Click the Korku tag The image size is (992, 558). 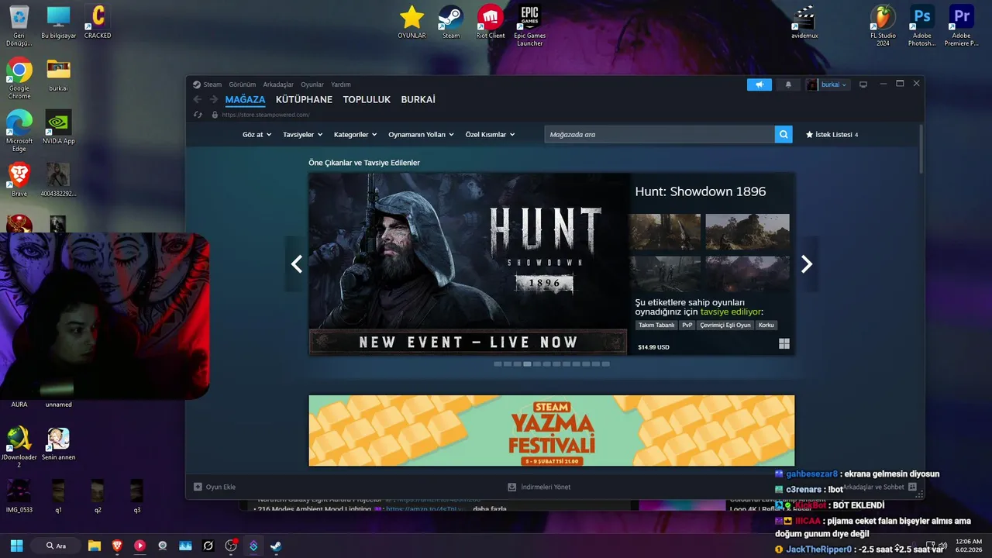pos(766,325)
